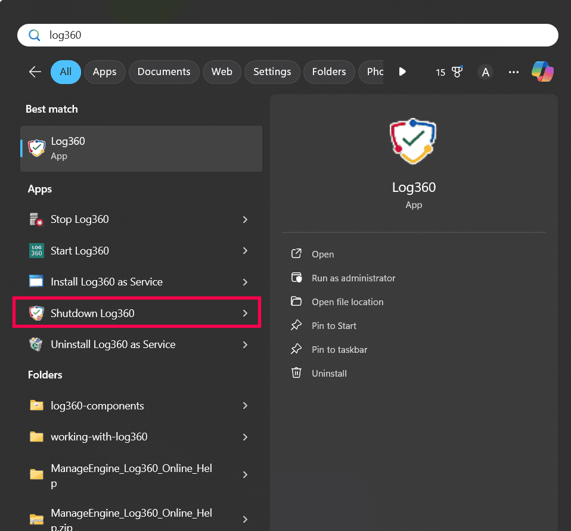Expand Shutdown Log360 options chevron
The image size is (571, 531).
click(245, 313)
